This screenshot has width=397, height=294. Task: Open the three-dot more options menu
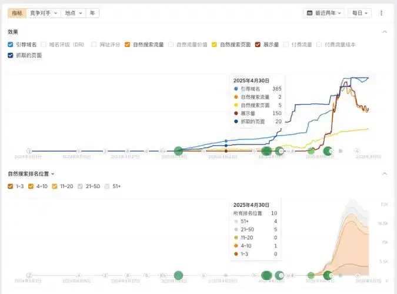point(381,13)
